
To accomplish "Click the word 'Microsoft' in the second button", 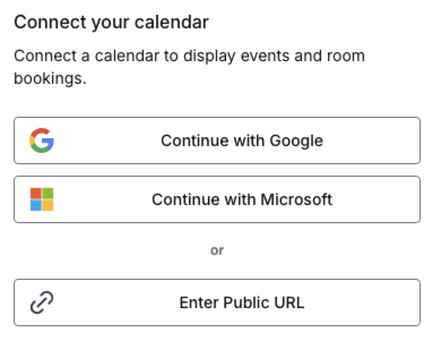I will pos(296,199).
